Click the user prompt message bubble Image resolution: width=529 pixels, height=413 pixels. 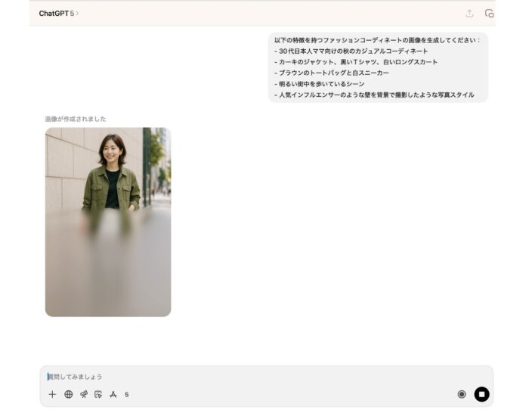pos(378,67)
